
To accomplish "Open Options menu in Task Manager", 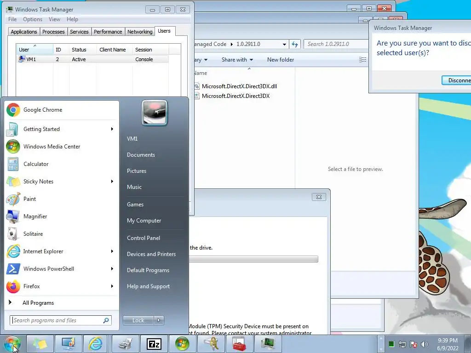I will pyautogui.click(x=33, y=19).
